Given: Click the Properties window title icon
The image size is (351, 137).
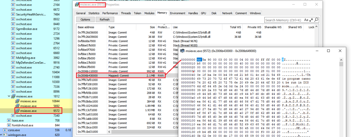Looking at the screenshot, I should pos(77,5).
